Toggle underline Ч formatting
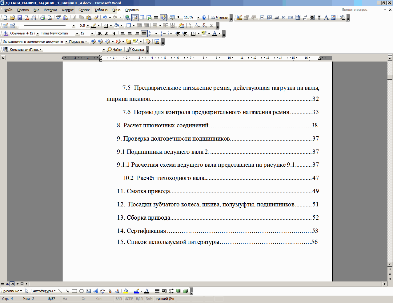 114,34
